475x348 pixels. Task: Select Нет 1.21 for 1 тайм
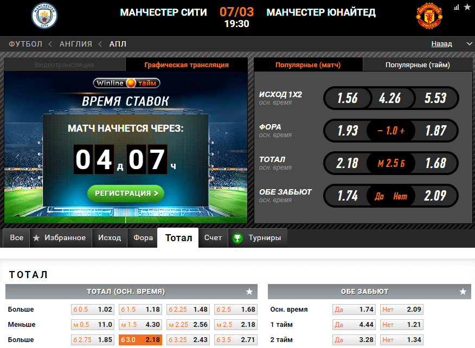coord(402,324)
